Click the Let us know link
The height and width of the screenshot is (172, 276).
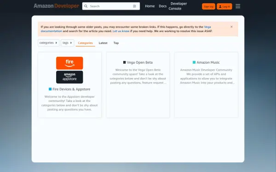(x=121, y=31)
